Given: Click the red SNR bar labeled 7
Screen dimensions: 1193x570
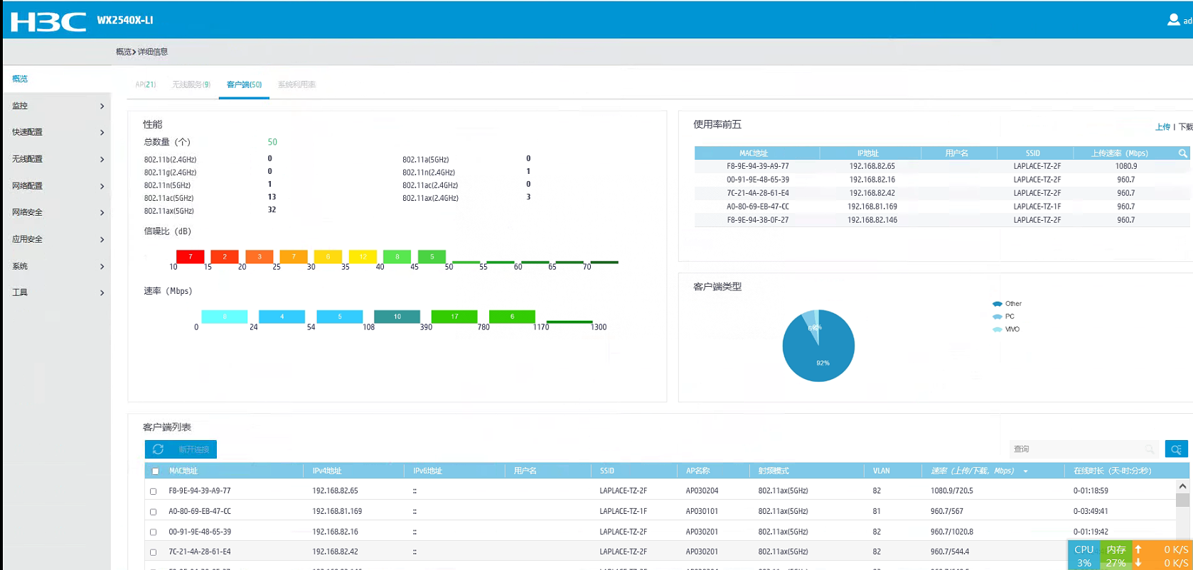Looking at the screenshot, I should (x=190, y=256).
